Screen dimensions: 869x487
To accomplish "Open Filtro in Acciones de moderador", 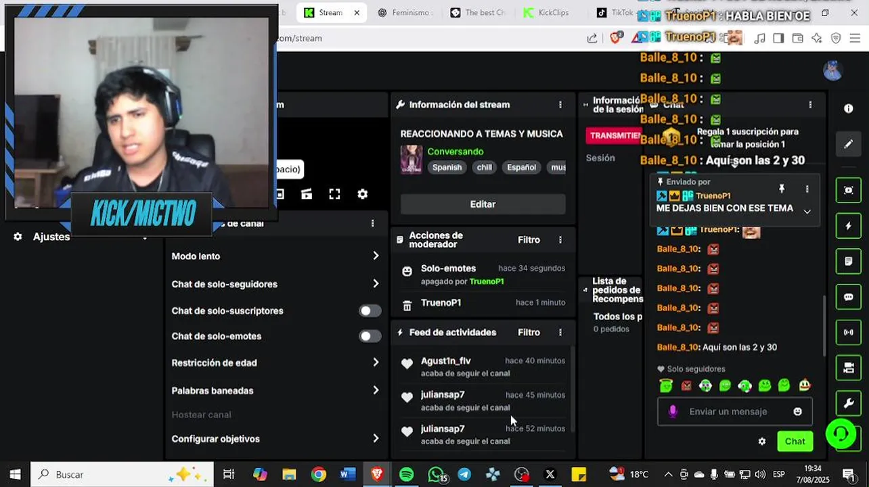I will pos(529,240).
